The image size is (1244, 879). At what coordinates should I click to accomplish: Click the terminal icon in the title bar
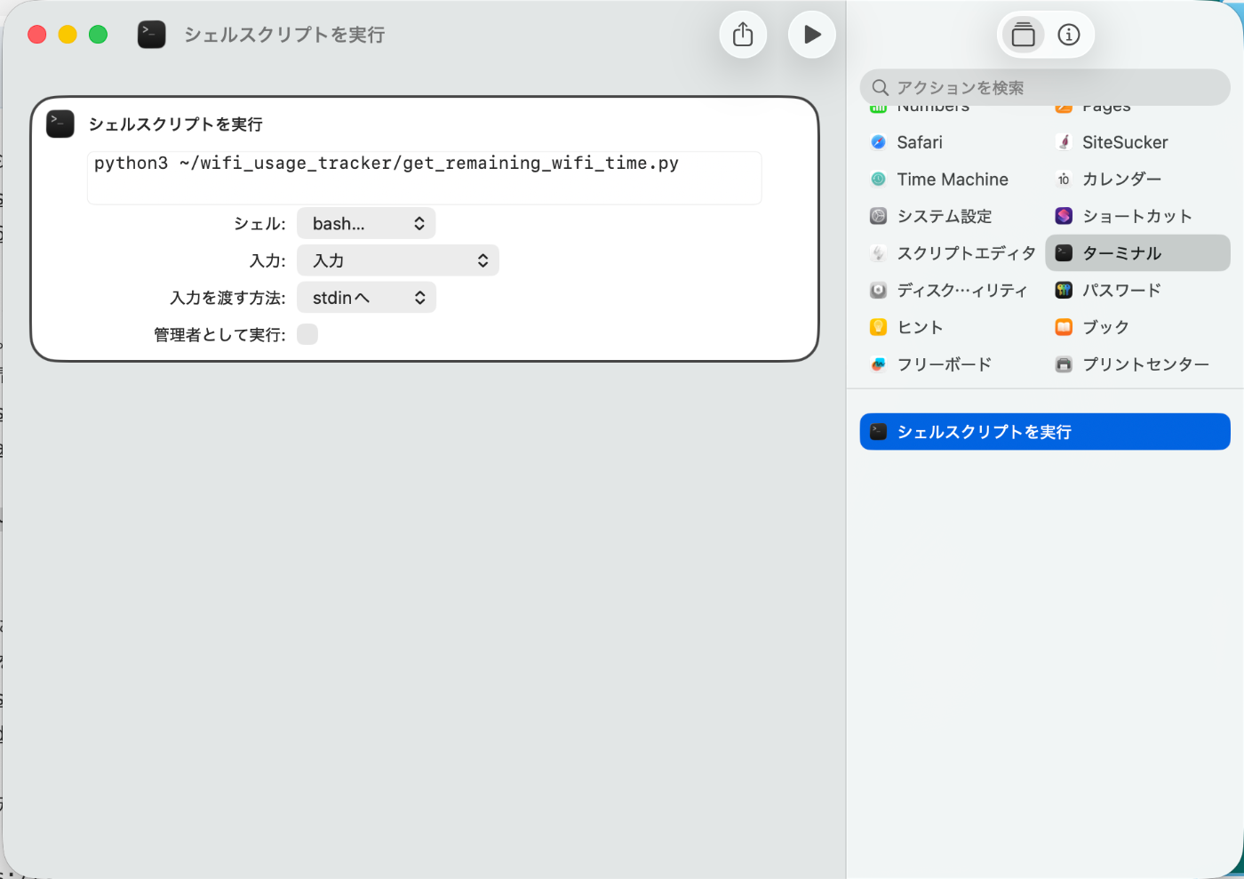point(152,35)
